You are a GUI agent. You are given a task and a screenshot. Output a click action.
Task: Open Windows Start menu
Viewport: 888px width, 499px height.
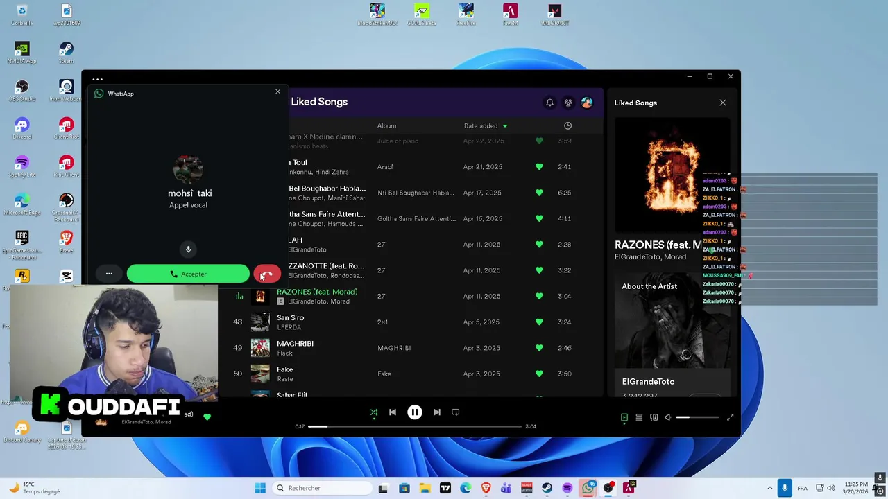point(260,488)
